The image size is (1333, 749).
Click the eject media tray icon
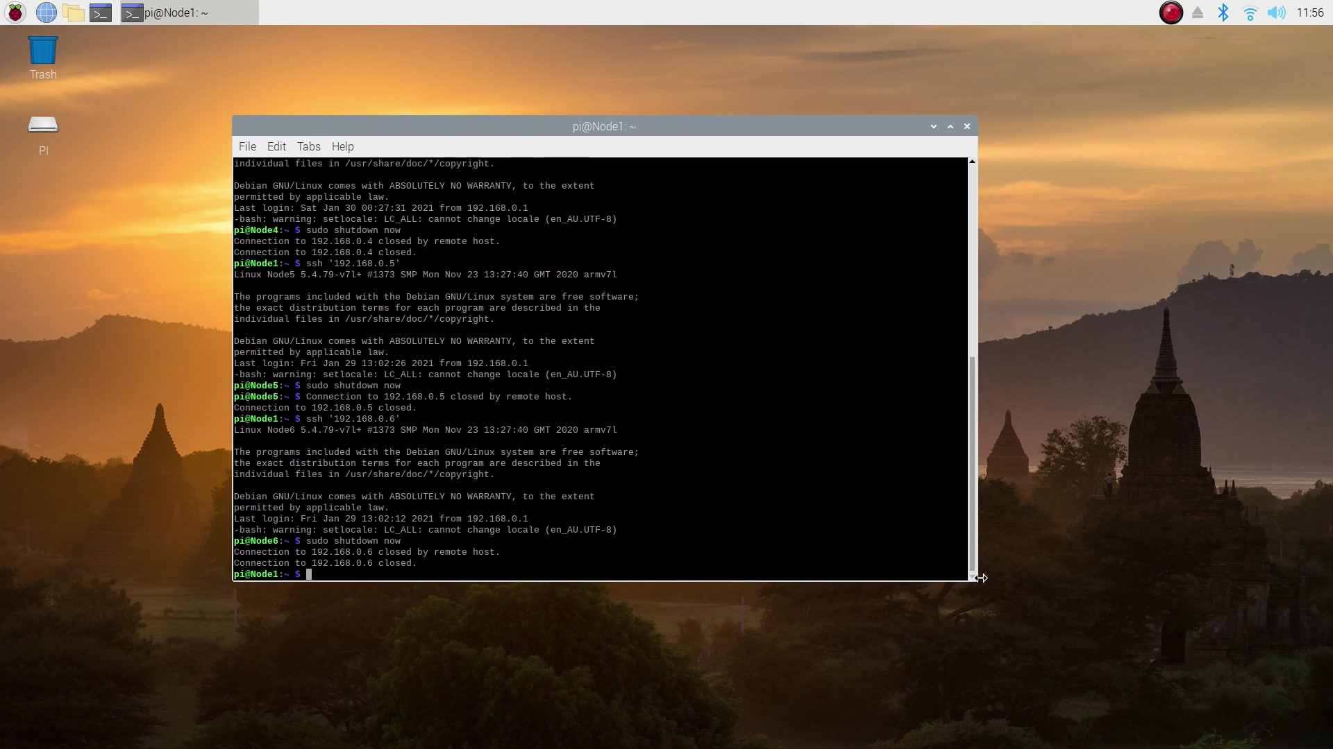pyautogui.click(x=1198, y=12)
